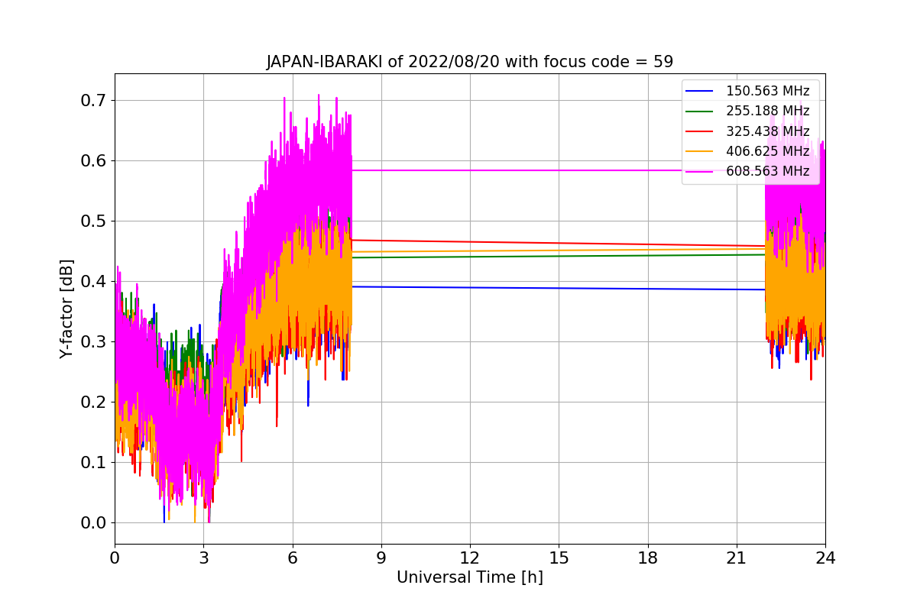Click the y-axis tick label 0.2
The image size is (917, 611).
click(x=93, y=402)
